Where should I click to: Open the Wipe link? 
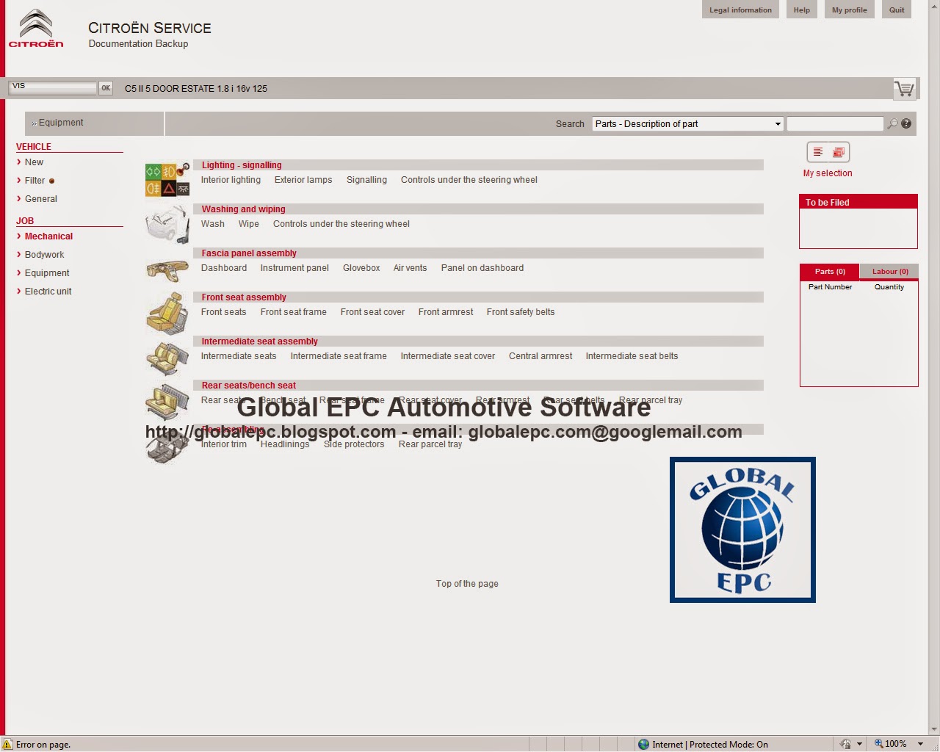tap(248, 224)
